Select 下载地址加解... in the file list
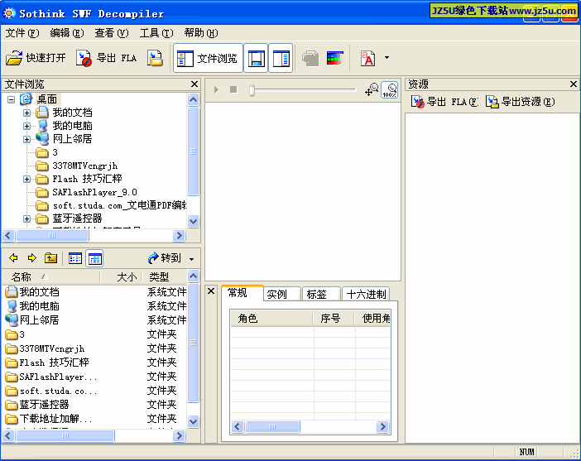581x461 pixels. click(x=49, y=419)
